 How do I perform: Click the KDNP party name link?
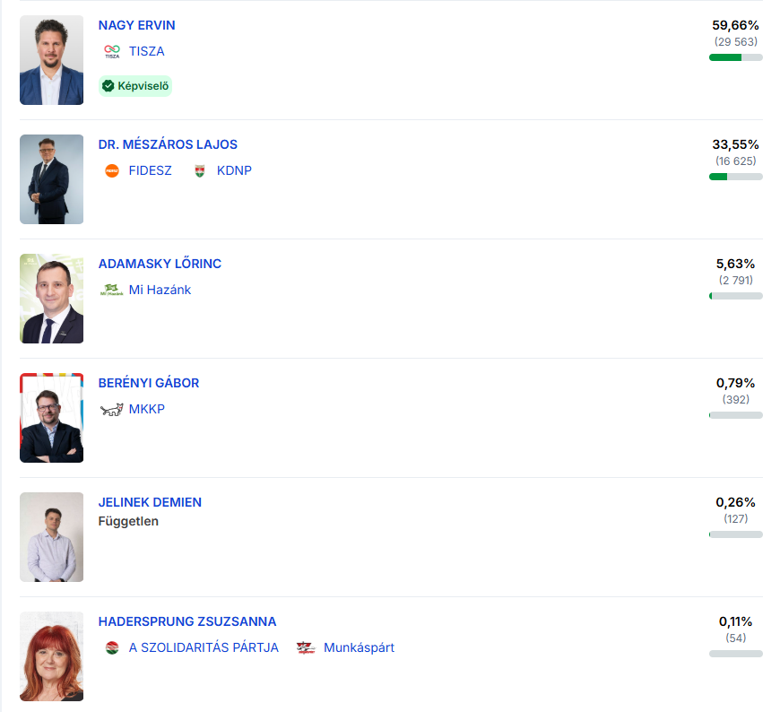click(x=234, y=170)
